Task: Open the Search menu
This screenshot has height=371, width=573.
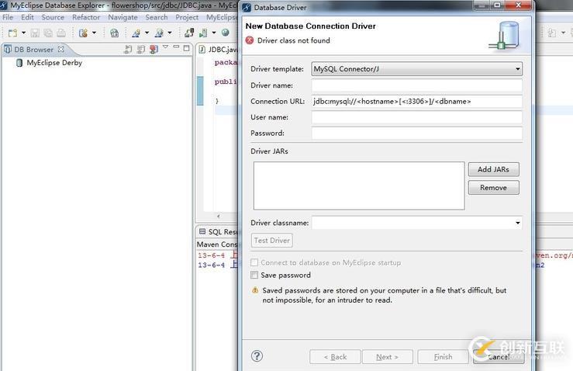Action: coord(157,17)
